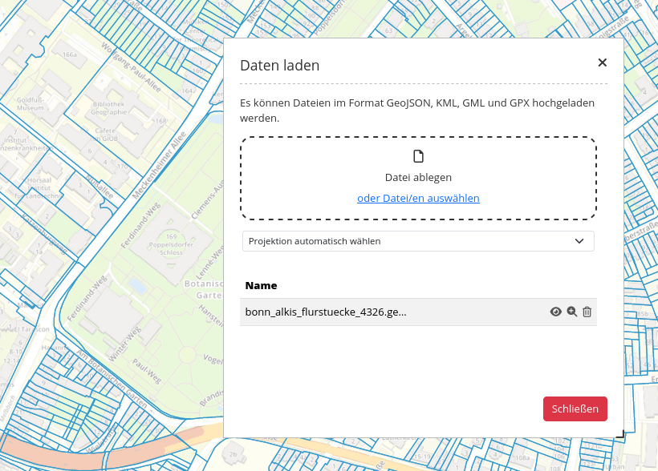Click the Daten laden dialog title
The width and height of the screenshot is (658, 471).
coord(279,66)
